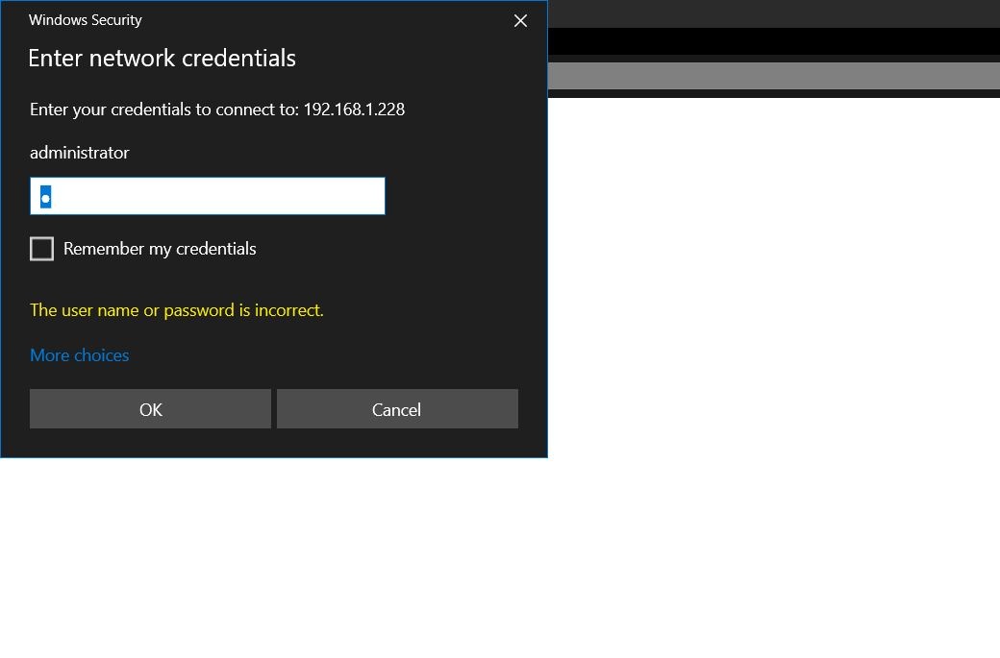Close the Windows Security dialog

pyautogui.click(x=520, y=21)
